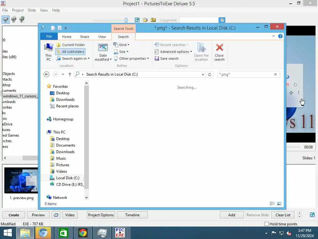Click the fullscreen window icon in PicturesToExe toolbar

click(x=137, y=20)
